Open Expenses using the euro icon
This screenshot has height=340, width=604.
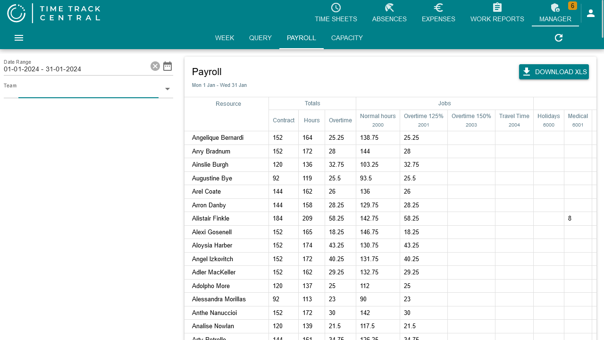pyautogui.click(x=438, y=8)
